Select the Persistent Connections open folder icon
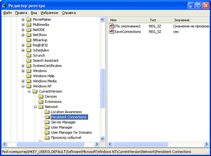This screenshot has height=156, width=211. click(x=47, y=117)
